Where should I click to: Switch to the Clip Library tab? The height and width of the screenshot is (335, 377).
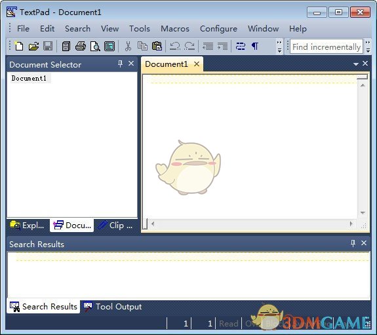click(115, 226)
